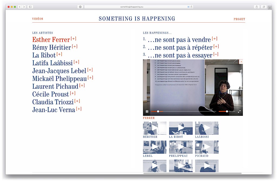The height and width of the screenshot is (181, 277).
Task: Enter fullscreen mode on the video player
Action: pos(239,112)
